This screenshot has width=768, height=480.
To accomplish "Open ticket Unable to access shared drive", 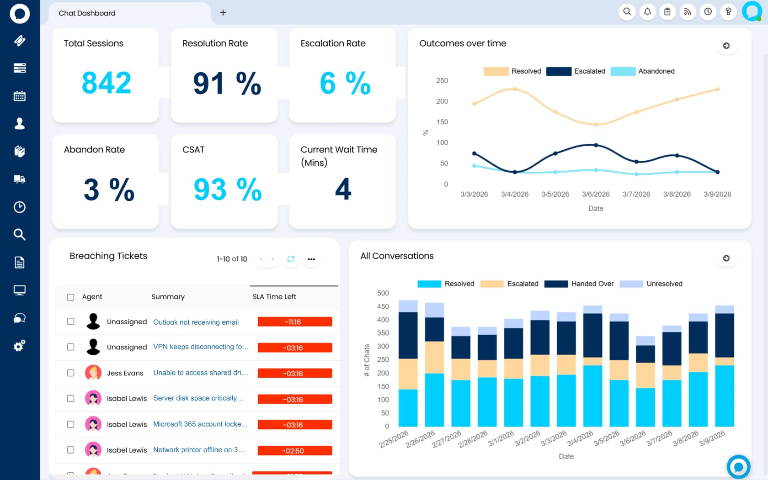I will (201, 373).
